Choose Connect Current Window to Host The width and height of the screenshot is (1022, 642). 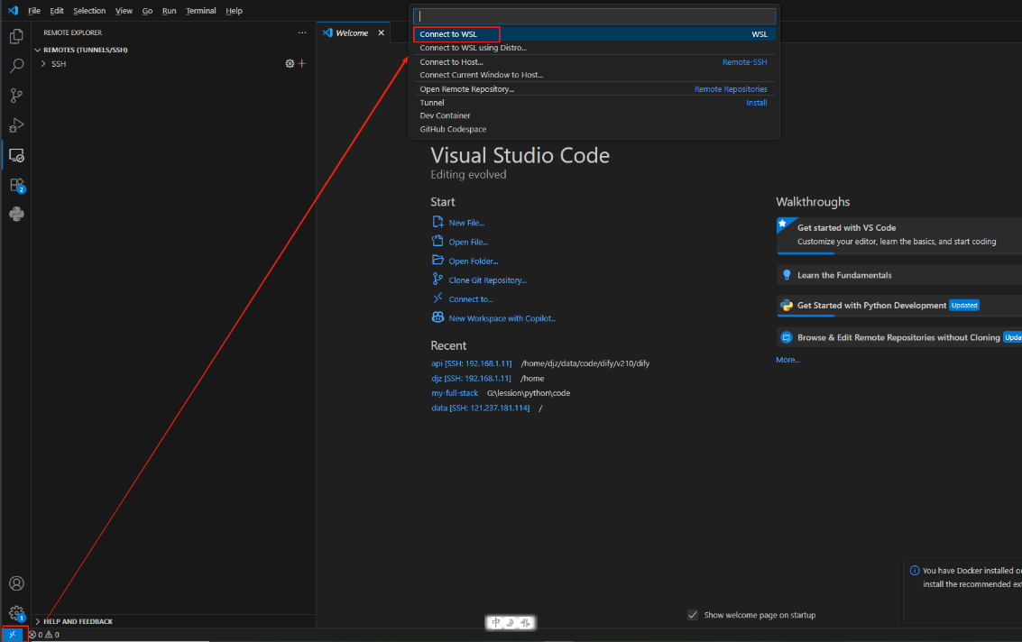pos(594,75)
